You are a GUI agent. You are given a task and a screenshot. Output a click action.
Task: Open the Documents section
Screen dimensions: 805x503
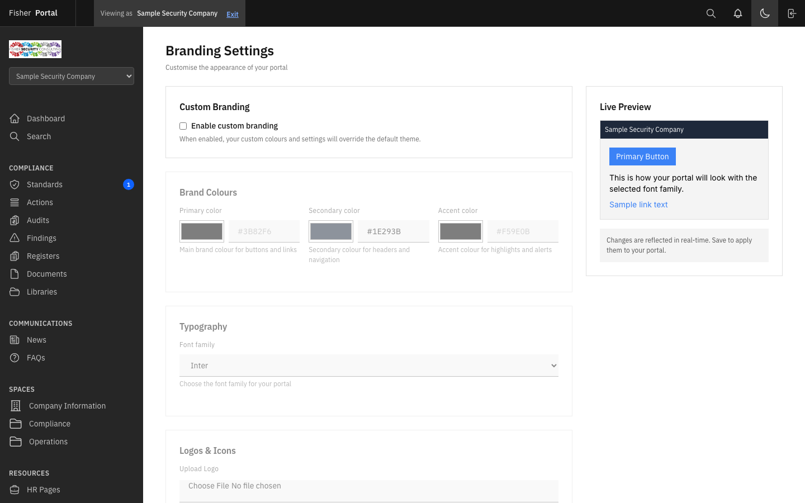coord(46,274)
